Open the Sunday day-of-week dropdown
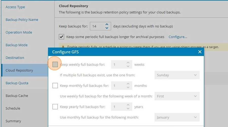This screenshot has height=127, width=228. click(177, 75)
